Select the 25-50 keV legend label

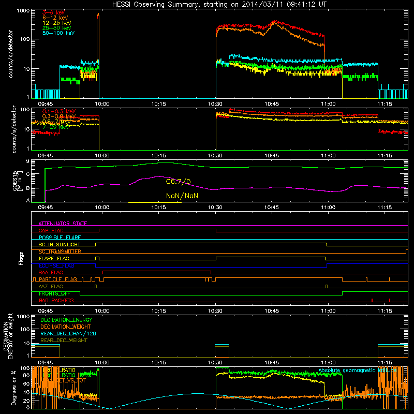click(57, 28)
